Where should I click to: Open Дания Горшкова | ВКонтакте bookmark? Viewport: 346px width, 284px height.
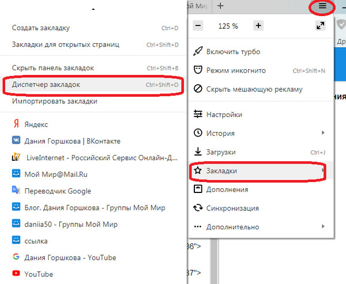point(93,141)
